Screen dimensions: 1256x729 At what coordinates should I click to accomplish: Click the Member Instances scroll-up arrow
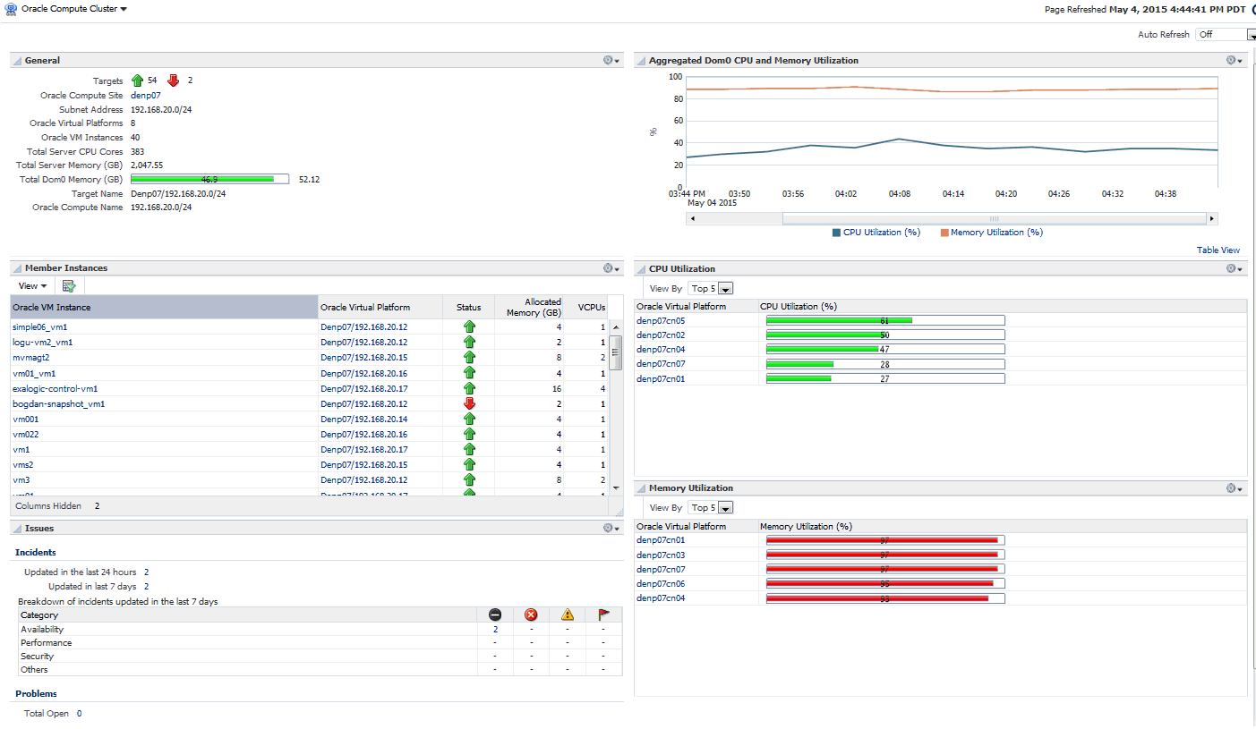[615, 326]
